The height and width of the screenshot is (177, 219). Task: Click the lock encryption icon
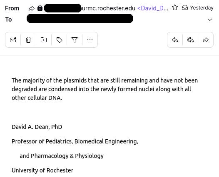tap(40, 8)
